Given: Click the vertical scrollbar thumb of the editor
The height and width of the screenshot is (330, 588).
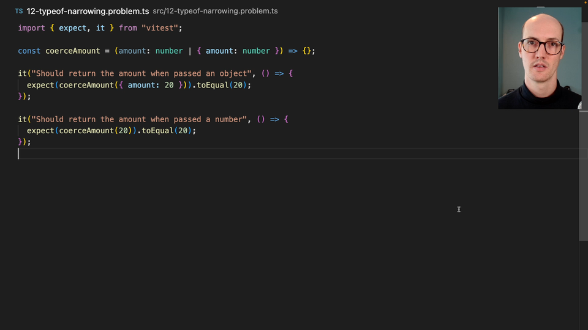Looking at the screenshot, I should [583, 122].
